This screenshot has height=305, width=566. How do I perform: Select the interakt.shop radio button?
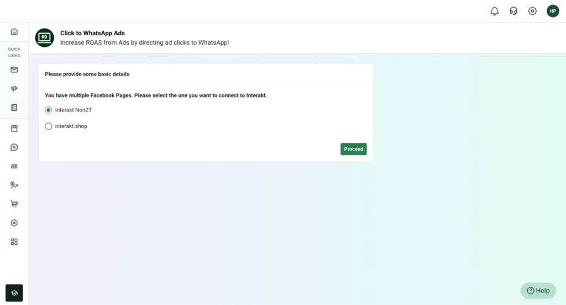49,126
